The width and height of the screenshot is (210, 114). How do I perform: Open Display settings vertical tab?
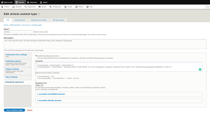[17, 71]
